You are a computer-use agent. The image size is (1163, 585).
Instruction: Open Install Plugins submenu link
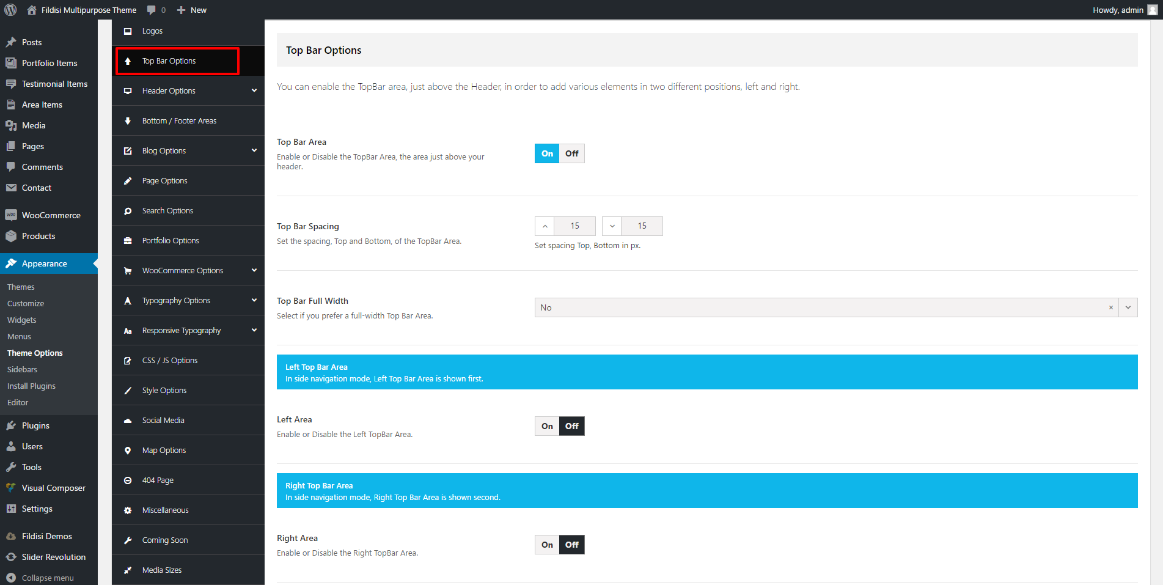coord(31,386)
